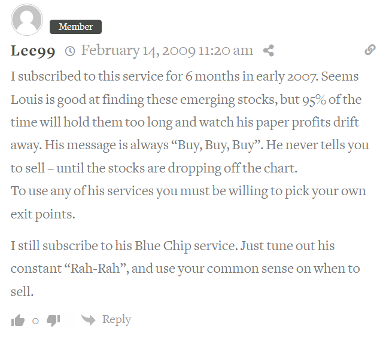Click the share icon beside the timestamp

(x=269, y=51)
